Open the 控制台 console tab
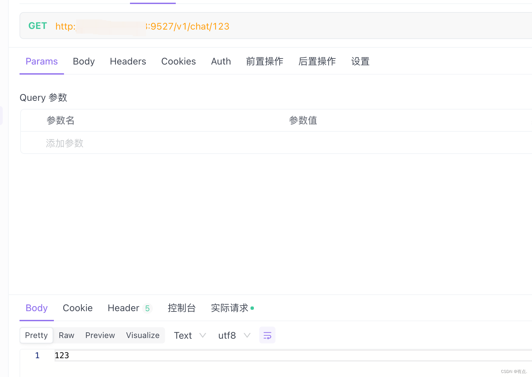Viewport: 532px width, 377px height. point(182,308)
